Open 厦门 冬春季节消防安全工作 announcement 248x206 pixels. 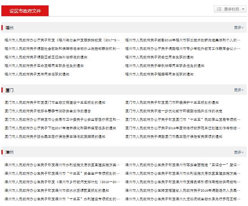click(48, 111)
